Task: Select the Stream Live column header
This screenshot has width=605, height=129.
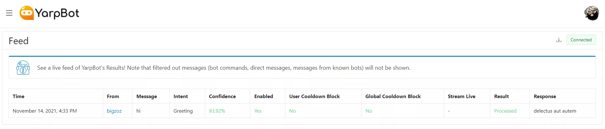Action: 461,97
